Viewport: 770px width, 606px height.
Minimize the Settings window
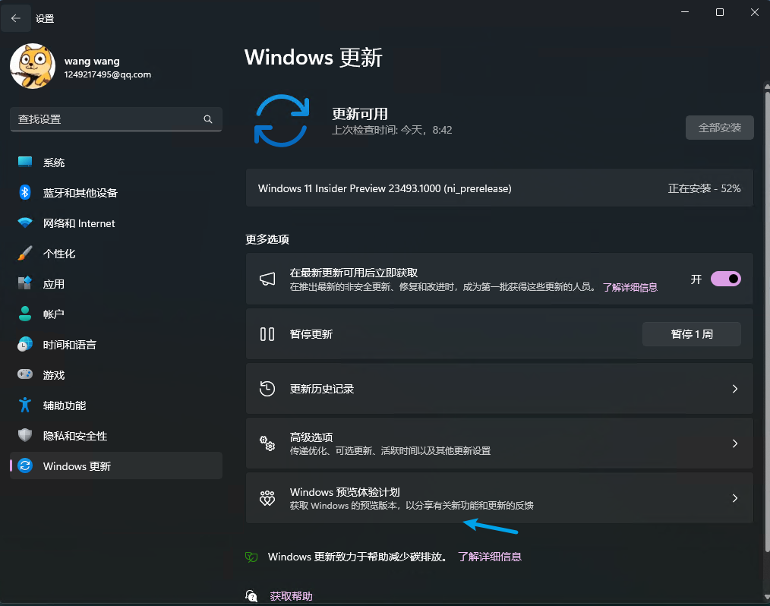(684, 12)
